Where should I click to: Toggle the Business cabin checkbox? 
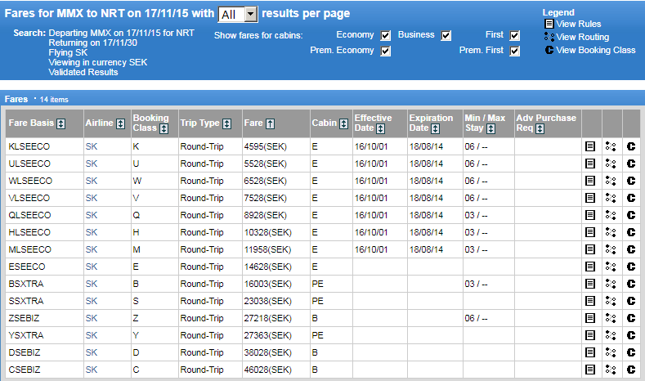[446, 35]
